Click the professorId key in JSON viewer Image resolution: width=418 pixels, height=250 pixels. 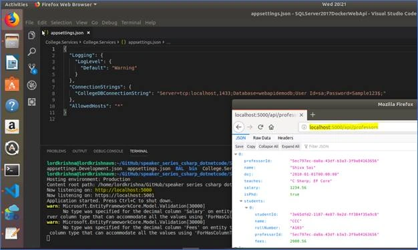point(258,161)
